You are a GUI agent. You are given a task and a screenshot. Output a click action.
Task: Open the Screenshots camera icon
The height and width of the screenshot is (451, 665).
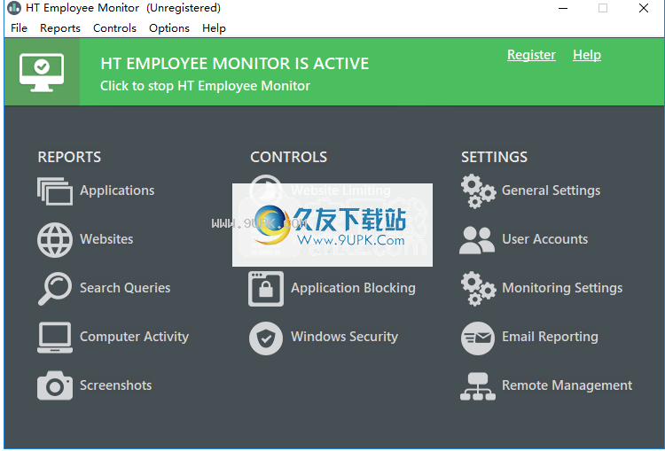pyautogui.click(x=55, y=385)
